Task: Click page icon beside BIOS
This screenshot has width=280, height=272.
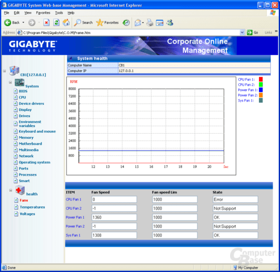Action: click(16, 91)
